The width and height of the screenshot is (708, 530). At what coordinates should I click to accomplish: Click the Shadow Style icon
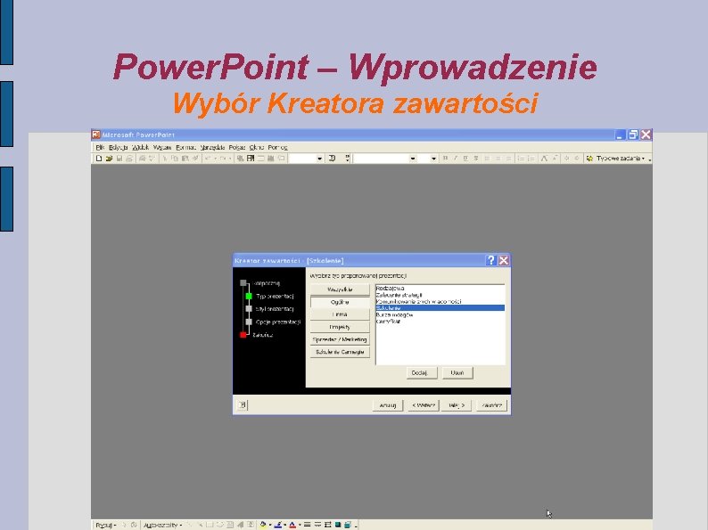pyautogui.click(x=338, y=525)
